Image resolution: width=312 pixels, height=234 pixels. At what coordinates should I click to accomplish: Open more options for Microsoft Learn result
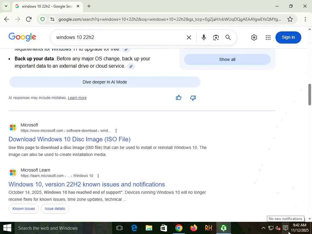pyautogui.click(x=98, y=176)
